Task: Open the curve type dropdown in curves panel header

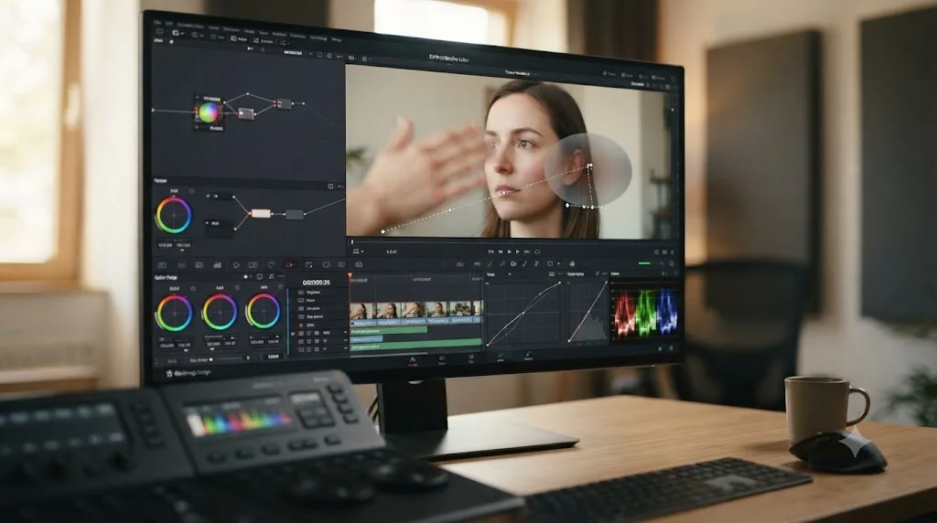Action: point(510,274)
